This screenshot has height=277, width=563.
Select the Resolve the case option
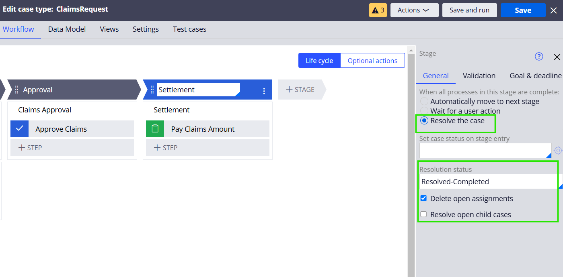[x=424, y=120]
